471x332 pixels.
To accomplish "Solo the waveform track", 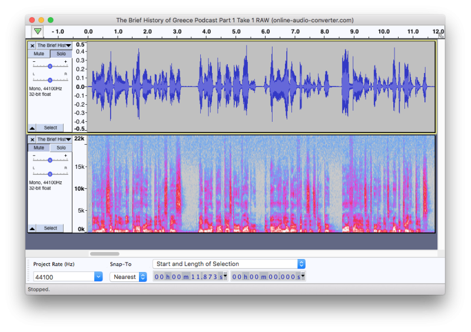I will coord(61,54).
